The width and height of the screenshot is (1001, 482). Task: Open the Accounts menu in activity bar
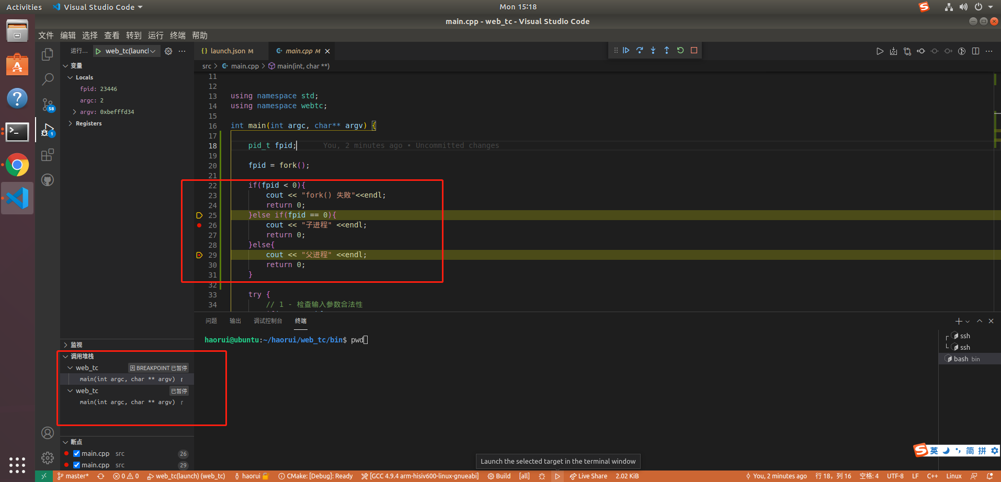[48, 433]
